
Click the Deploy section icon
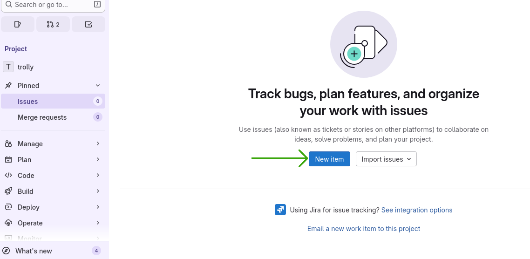[x=8, y=207]
